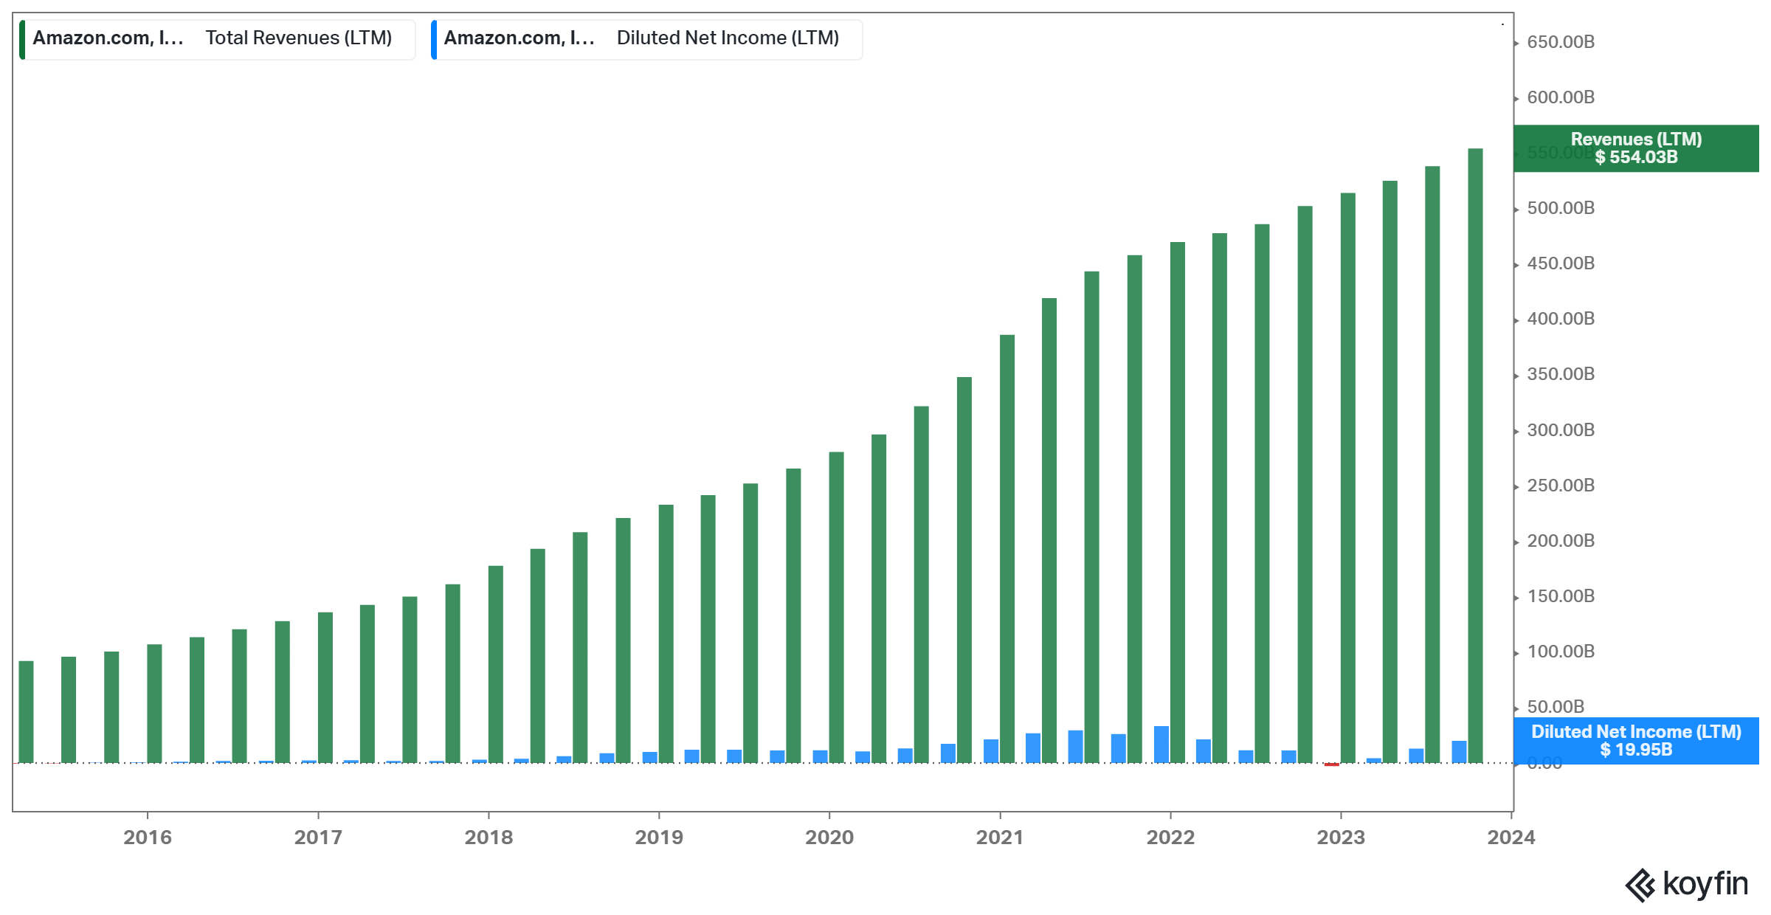Click the first green revenue bar at left
The image size is (1771, 915).
point(27,711)
